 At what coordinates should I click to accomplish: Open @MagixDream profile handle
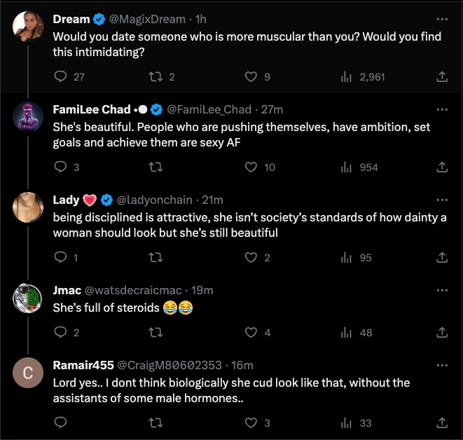click(147, 19)
